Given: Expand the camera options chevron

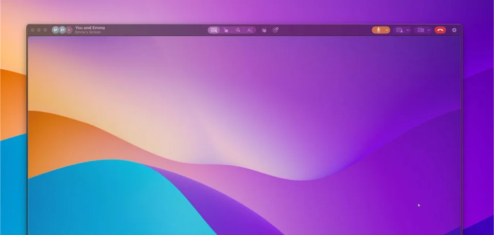Looking at the screenshot, I should (x=429, y=30).
